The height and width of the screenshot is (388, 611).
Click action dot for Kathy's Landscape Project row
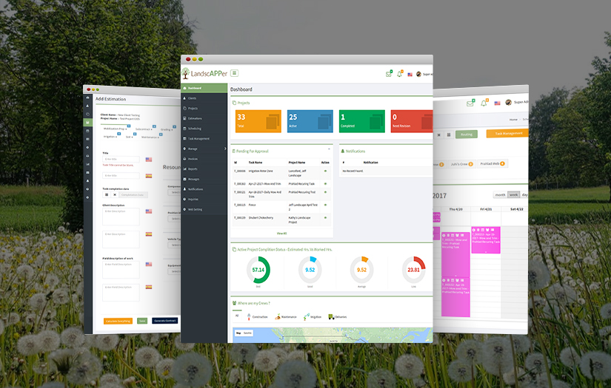[325, 218]
